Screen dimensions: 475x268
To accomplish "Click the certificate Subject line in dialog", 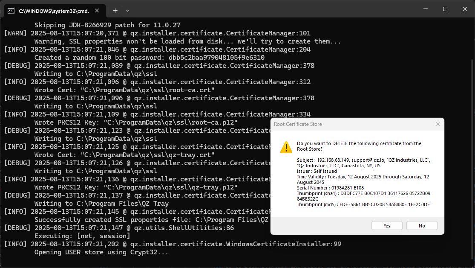I will (363, 160).
